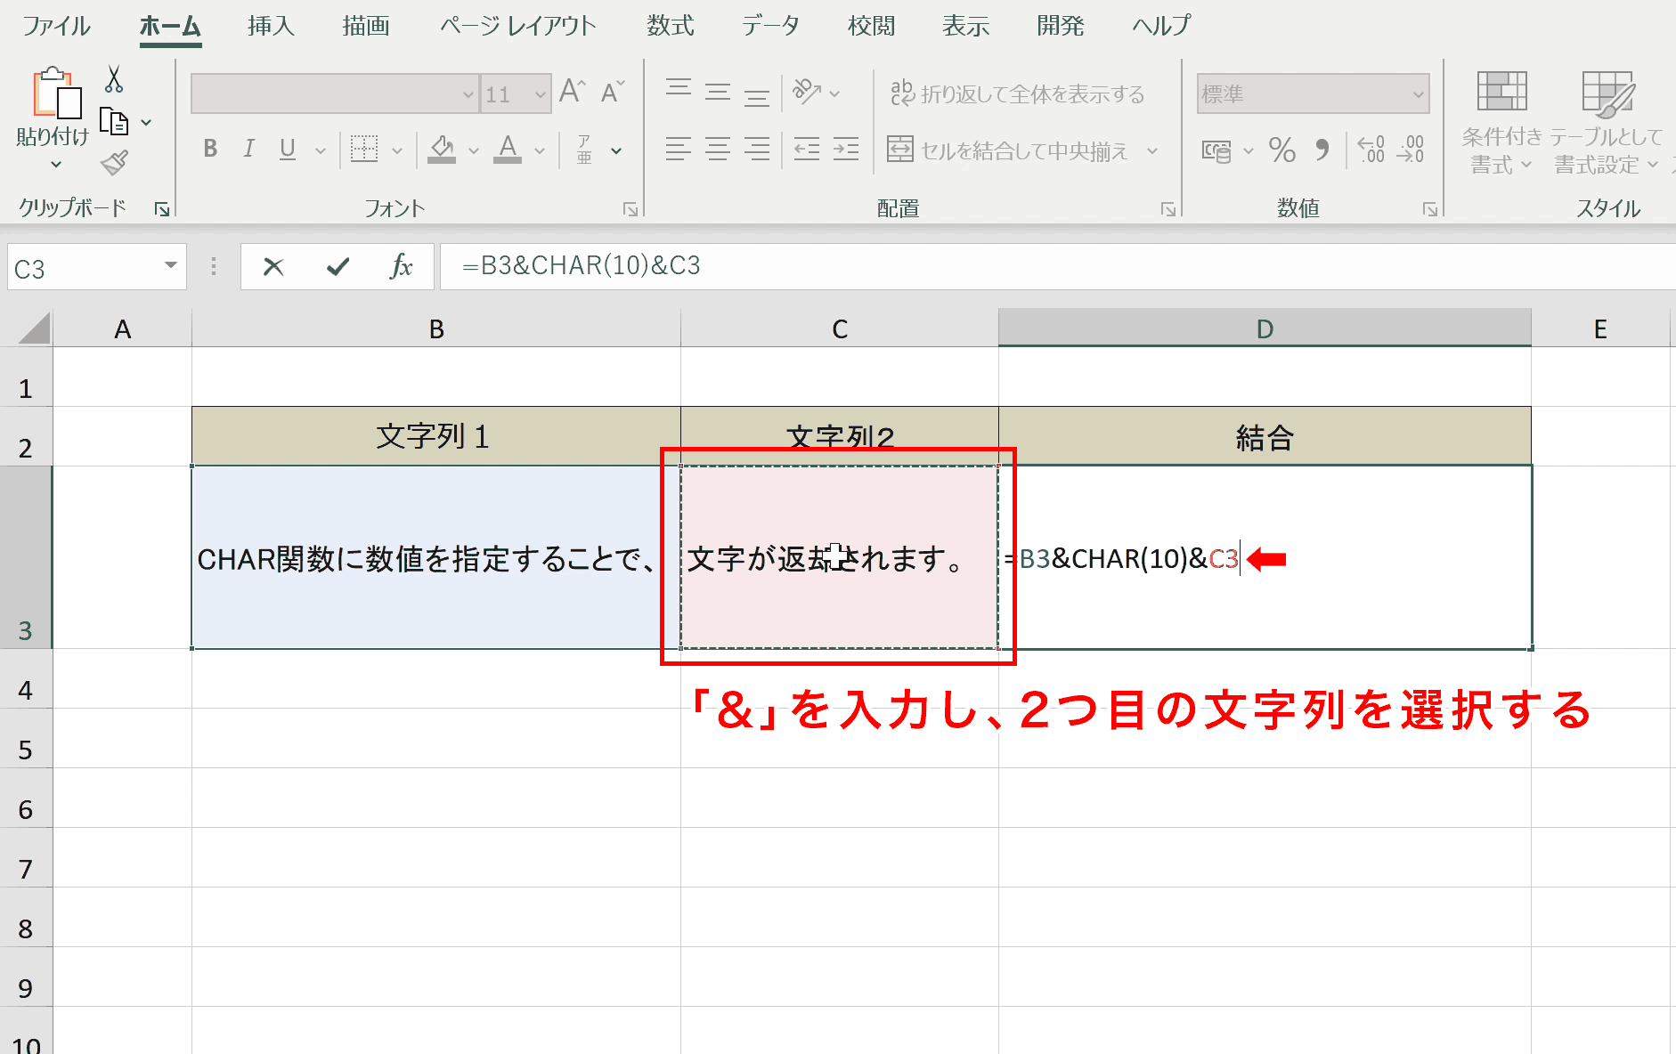Click the Accounting Number Format icon
Image resolution: width=1676 pixels, height=1054 pixels.
pos(1216,150)
